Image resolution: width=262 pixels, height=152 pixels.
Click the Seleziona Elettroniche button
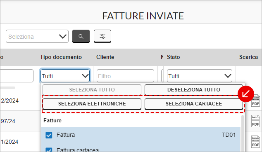92,104
